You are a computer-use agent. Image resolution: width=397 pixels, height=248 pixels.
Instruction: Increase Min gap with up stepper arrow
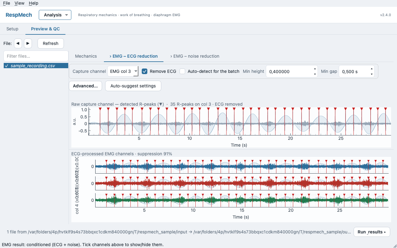click(372, 69)
